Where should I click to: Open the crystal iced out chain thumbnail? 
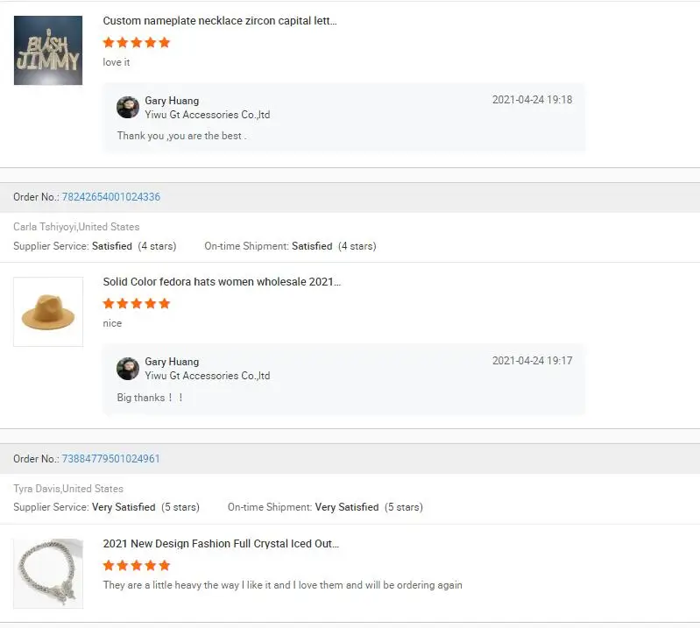tap(48, 573)
